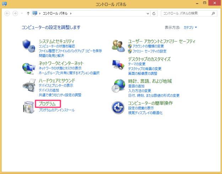Open システムとセキュリティ category

click(x=56, y=41)
